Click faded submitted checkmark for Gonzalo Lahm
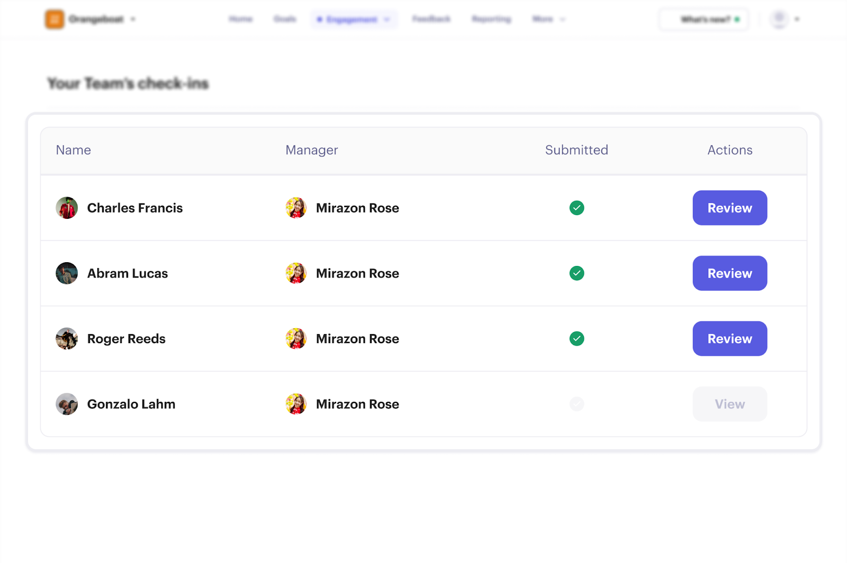847x564 pixels. (576, 404)
